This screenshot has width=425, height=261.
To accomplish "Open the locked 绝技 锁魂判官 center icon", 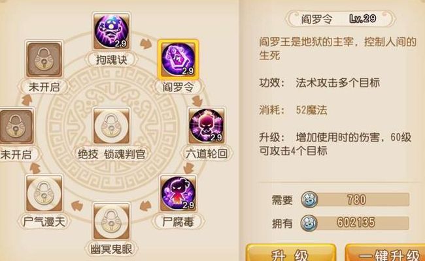I will point(111,126).
